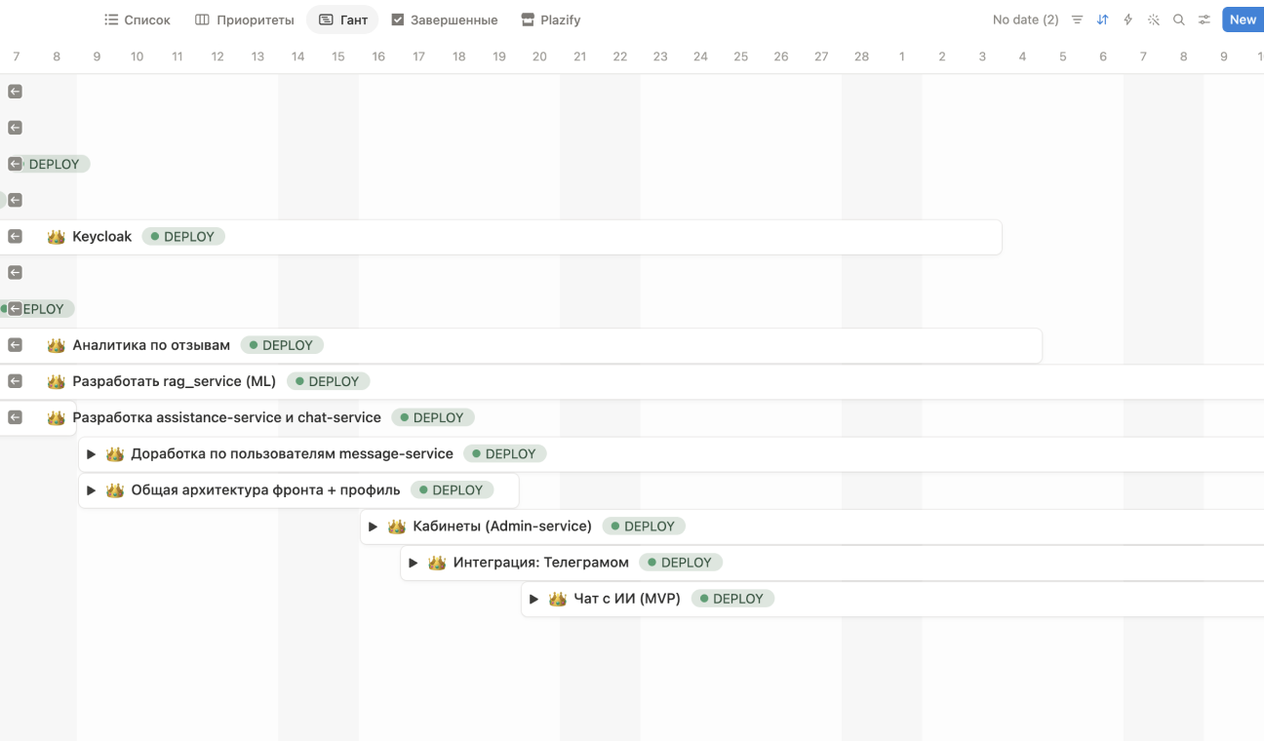
Task: Open the Разработка assistance-service и chat-service task
Action: click(x=227, y=417)
